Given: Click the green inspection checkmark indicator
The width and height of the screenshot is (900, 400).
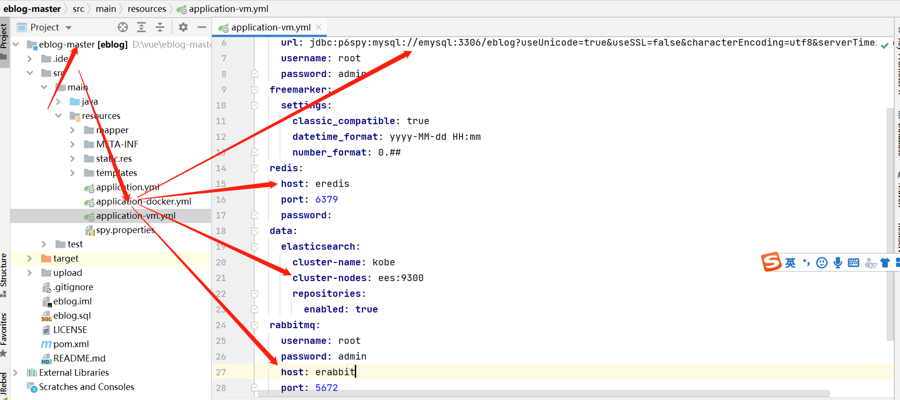Looking at the screenshot, I should point(885,46).
